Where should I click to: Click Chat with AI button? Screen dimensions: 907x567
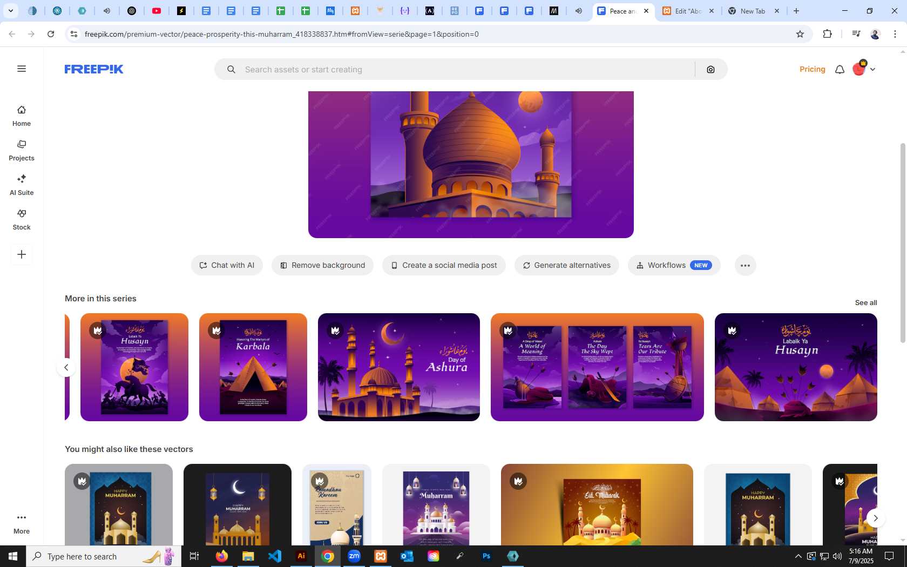coord(227,265)
